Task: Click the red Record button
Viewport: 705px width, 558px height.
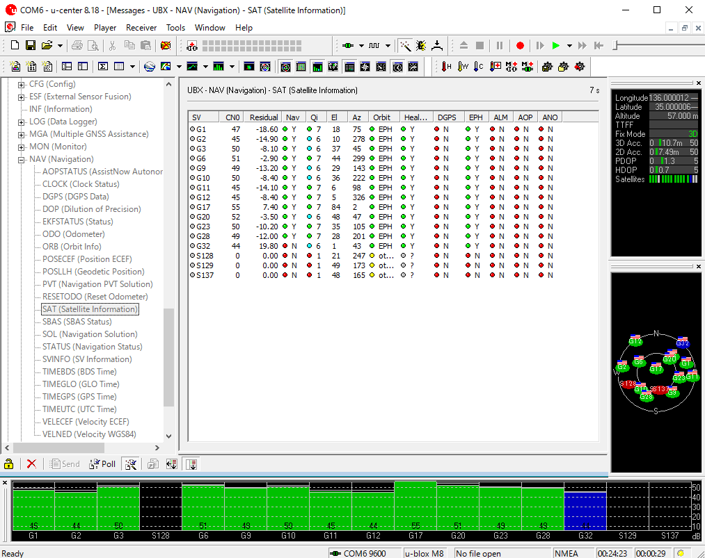Action: (x=520, y=46)
